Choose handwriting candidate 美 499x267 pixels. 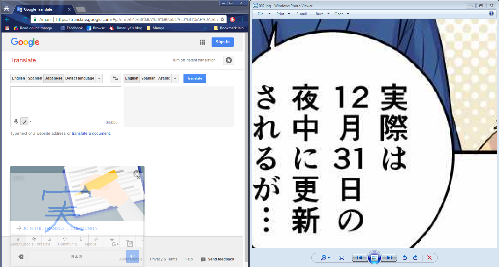click(112, 240)
